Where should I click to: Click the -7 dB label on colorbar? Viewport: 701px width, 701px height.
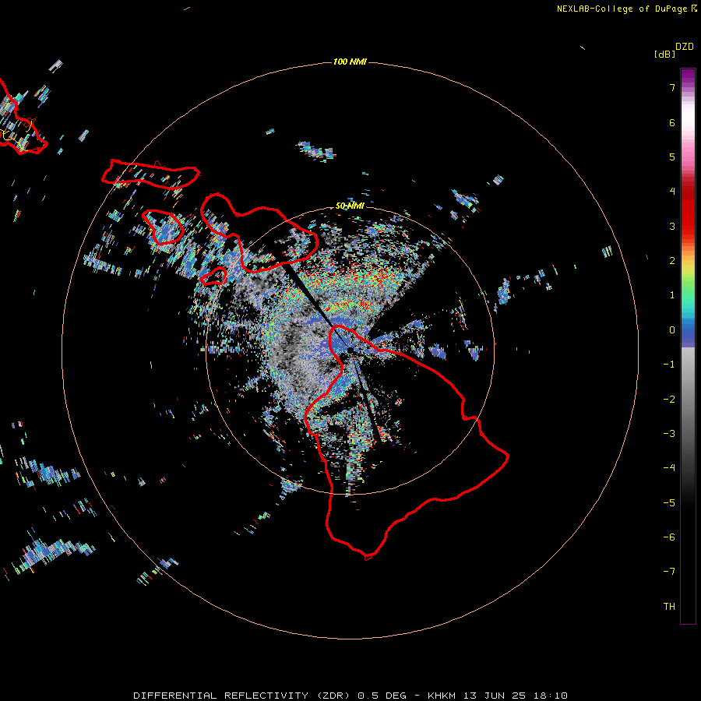[669, 572]
